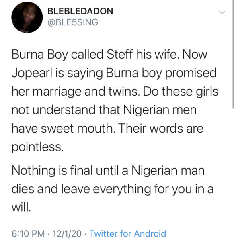Click the 6:10 PM timestamp
236x241 pixels.
coord(28,233)
